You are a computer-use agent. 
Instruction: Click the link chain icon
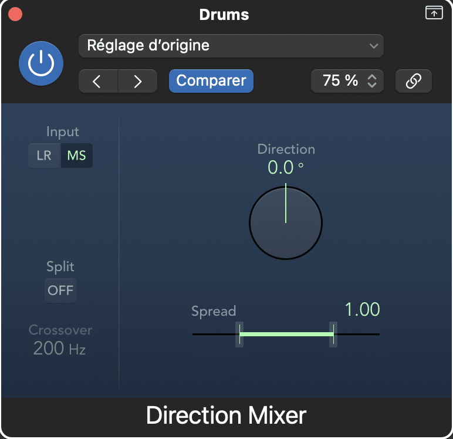414,81
